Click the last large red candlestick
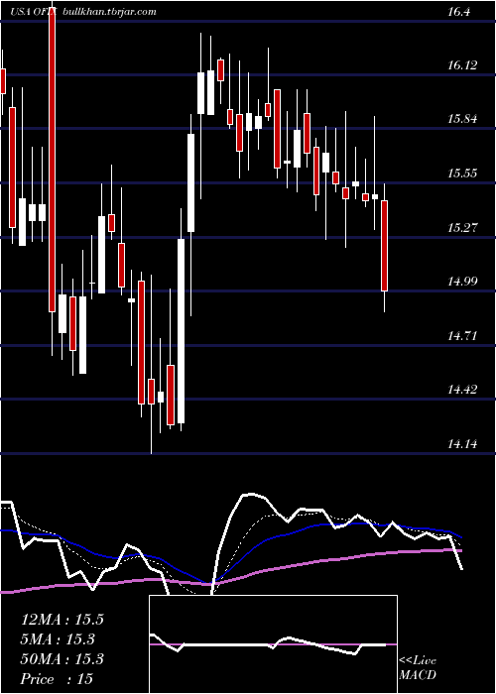 [385, 246]
